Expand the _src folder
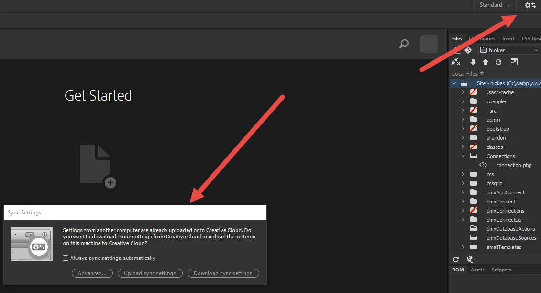The width and height of the screenshot is (541, 293). (463, 111)
